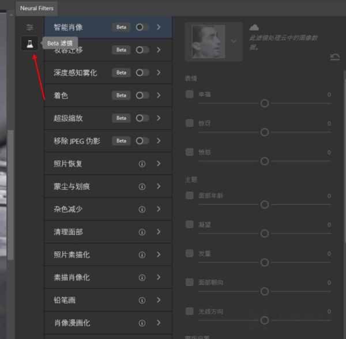Click Beta badge on 深度感知雾化
Viewport: 346px width, 339px height.
point(121,73)
